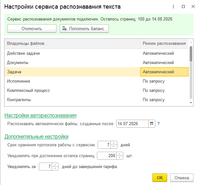Click the Владельцы файлов column header
The image size is (198, 185).
[72, 44]
